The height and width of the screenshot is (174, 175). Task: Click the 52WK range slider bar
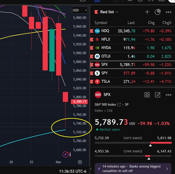(133, 156)
